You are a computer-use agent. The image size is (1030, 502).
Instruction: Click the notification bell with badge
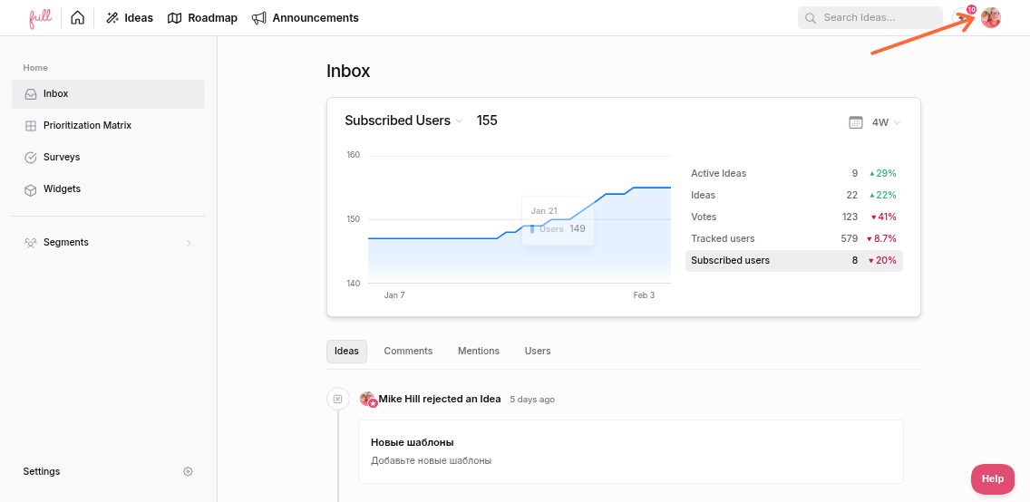[963, 17]
